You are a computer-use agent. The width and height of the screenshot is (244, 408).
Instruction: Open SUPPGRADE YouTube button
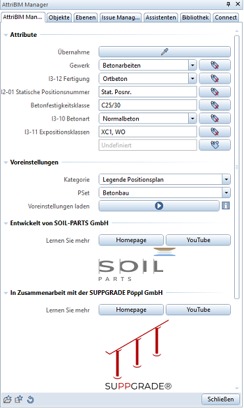198,310
